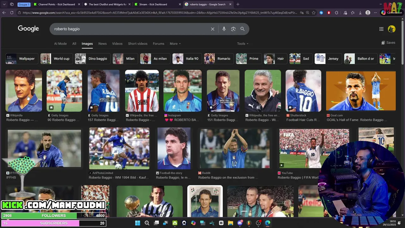Reload the page in the browser

12,13
